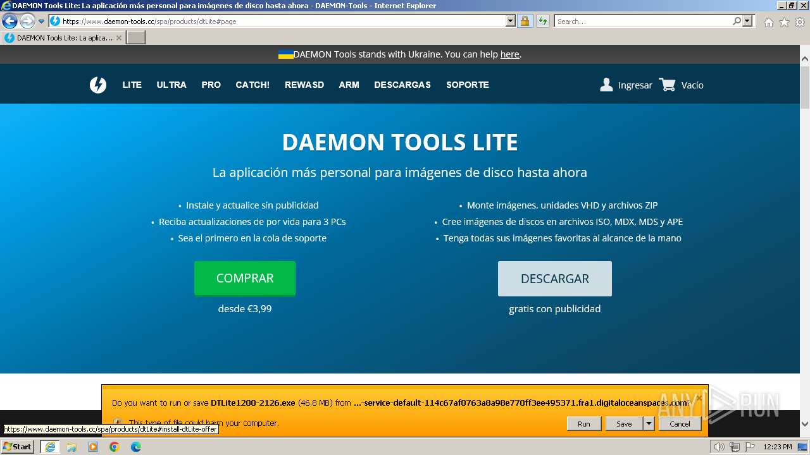Image resolution: width=810 pixels, height=455 pixels.
Task: Click the 'desde €3,99' price text
Action: click(245, 309)
